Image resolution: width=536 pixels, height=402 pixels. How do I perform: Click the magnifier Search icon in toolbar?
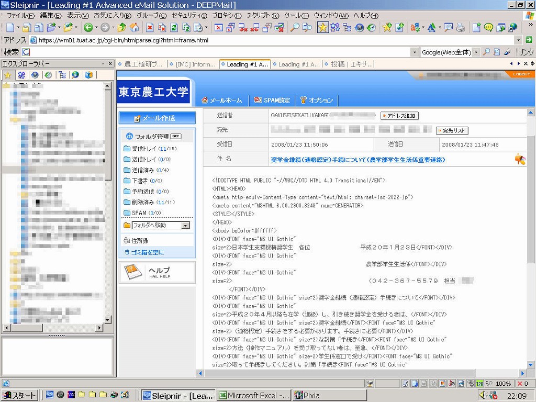(294, 27)
